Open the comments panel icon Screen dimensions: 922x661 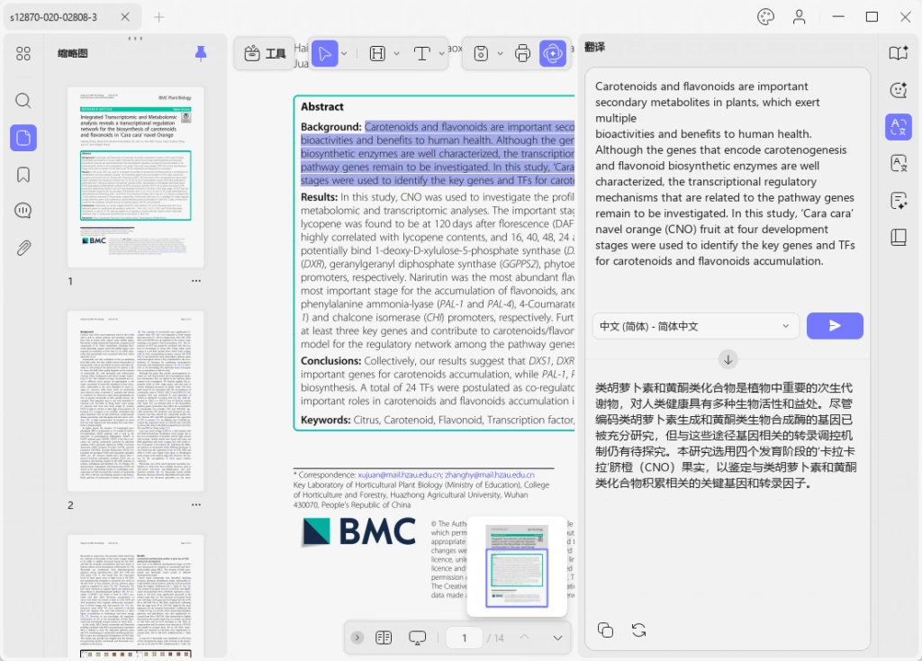[23, 211]
